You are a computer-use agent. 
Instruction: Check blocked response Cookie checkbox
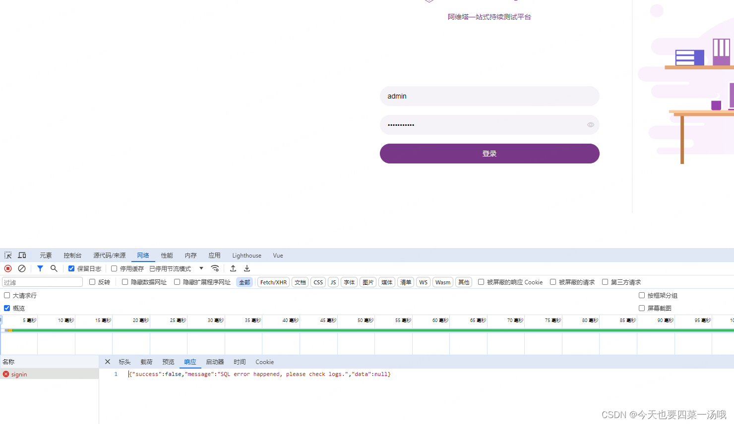click(x=481, y=282)
